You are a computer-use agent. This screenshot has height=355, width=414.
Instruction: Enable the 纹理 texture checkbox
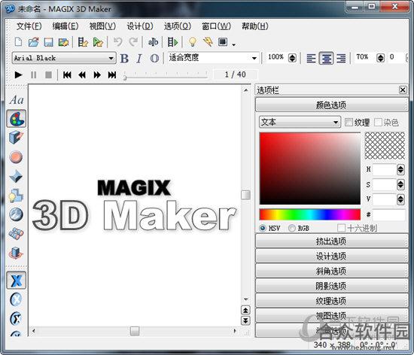(349, 122)
